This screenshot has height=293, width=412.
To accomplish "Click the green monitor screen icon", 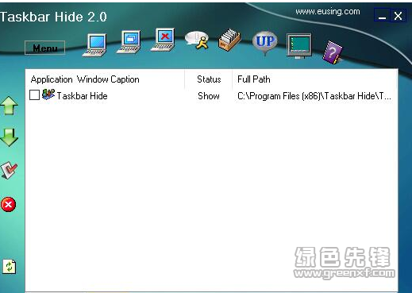I will [299, 45].
